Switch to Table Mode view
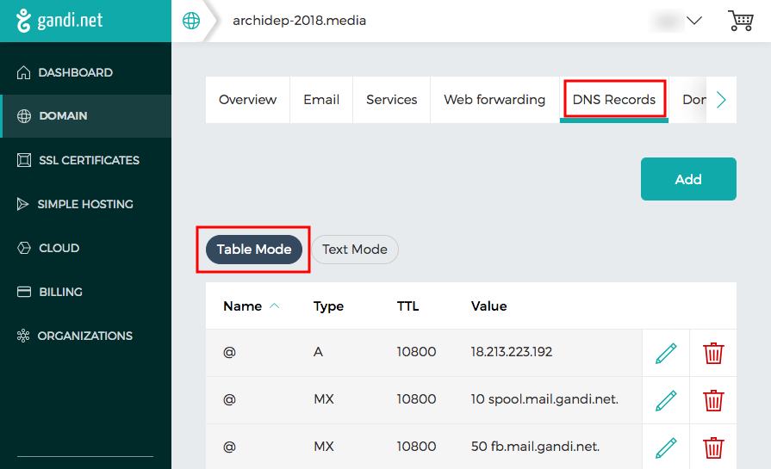The image size is (771, 469). 253,250
